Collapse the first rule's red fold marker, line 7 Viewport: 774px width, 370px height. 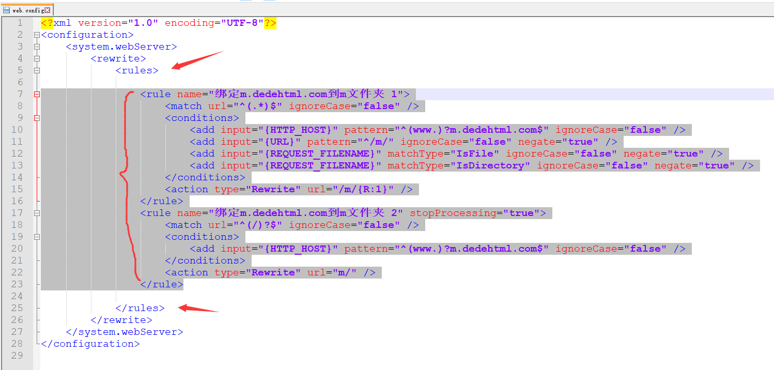coord(36,95)
